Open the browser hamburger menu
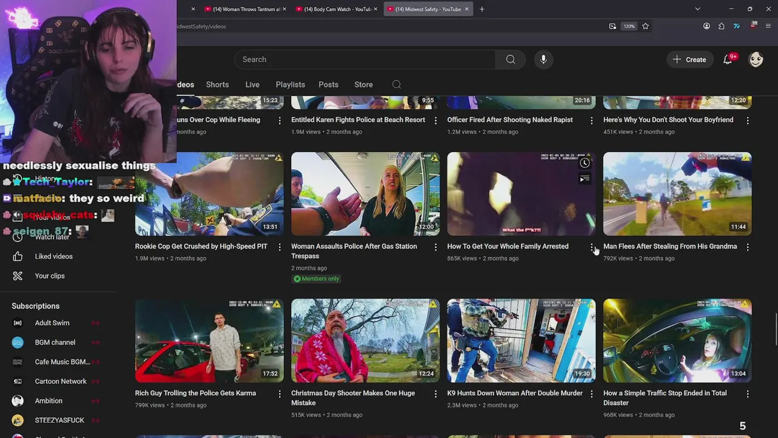 click(768, 26)
